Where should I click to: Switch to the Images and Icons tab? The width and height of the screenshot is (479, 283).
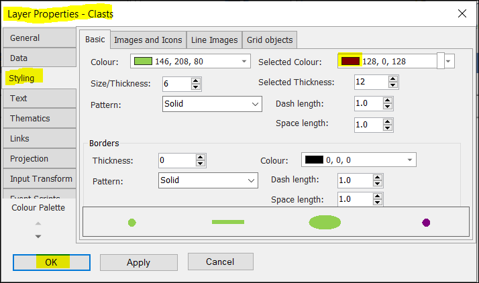(148, 40)
